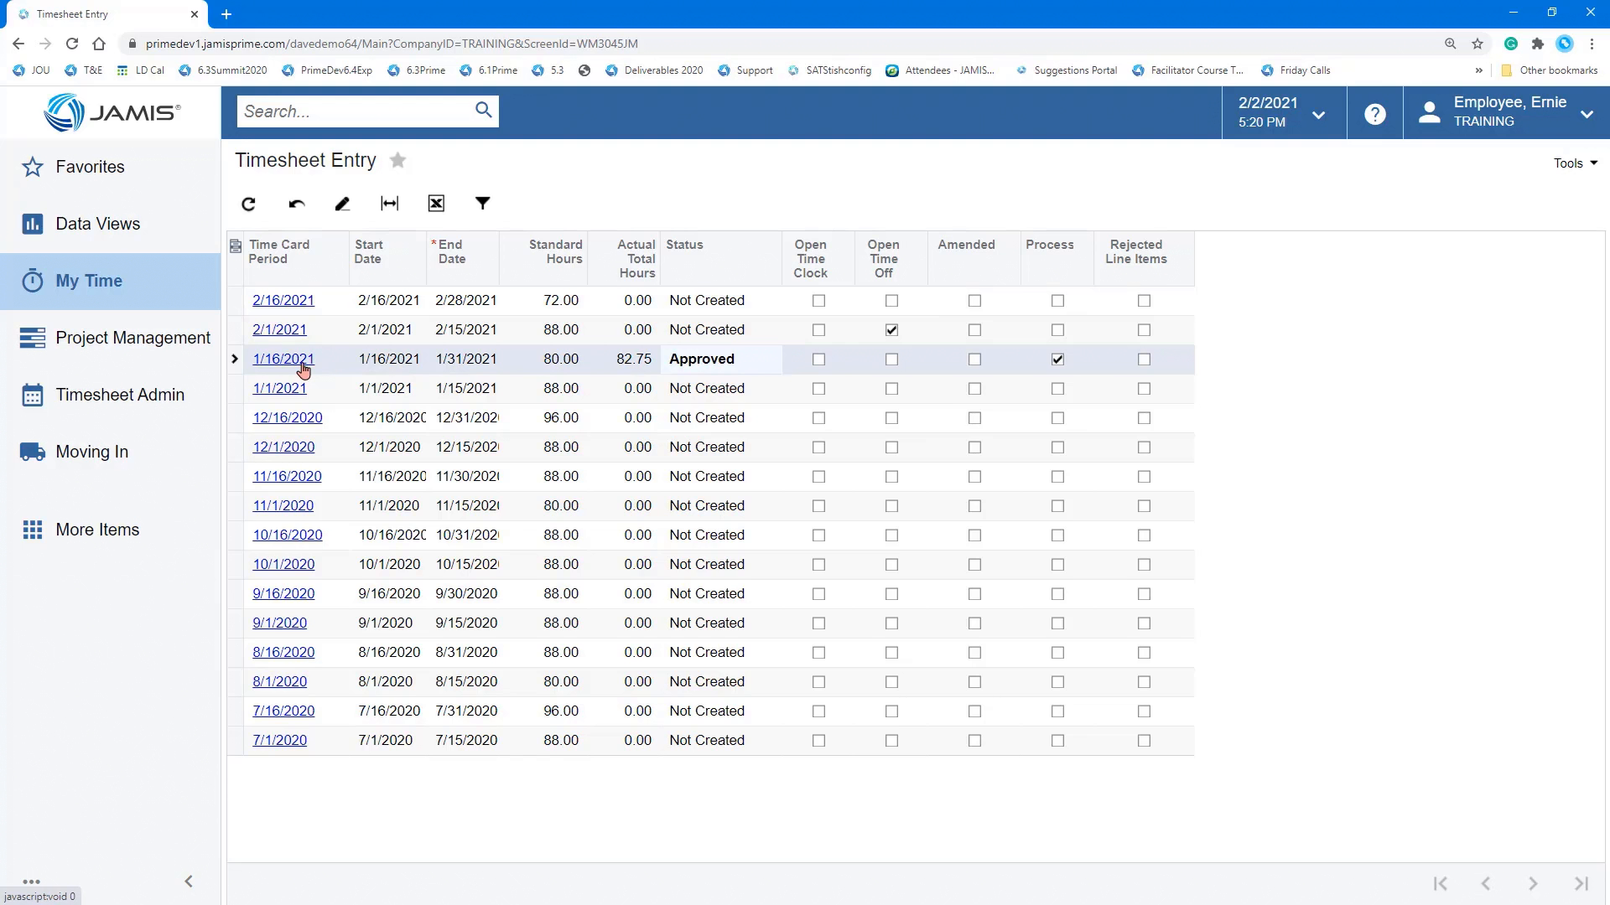Viewport: 1610px width, 905px height.
Task: Open the help question mark icon
Action: (x=1374, y=113)
